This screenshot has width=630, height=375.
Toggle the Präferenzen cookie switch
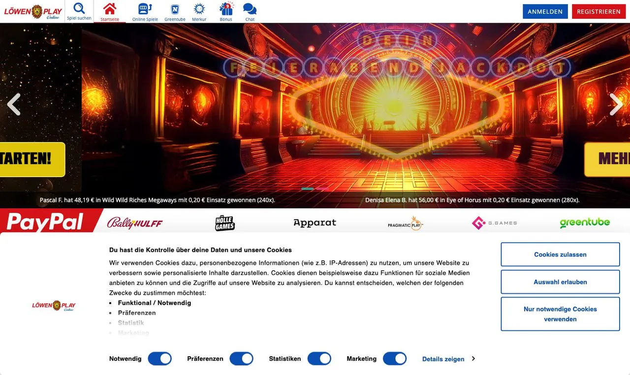(x=241, y=359)
